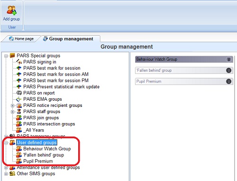Click the PARS on report icon
Viewport: 237px width, 181px height.
pos(19,93)
